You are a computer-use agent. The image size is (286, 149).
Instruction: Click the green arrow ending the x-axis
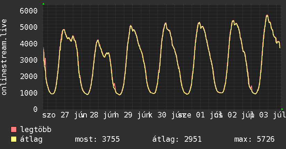(282, 109)
